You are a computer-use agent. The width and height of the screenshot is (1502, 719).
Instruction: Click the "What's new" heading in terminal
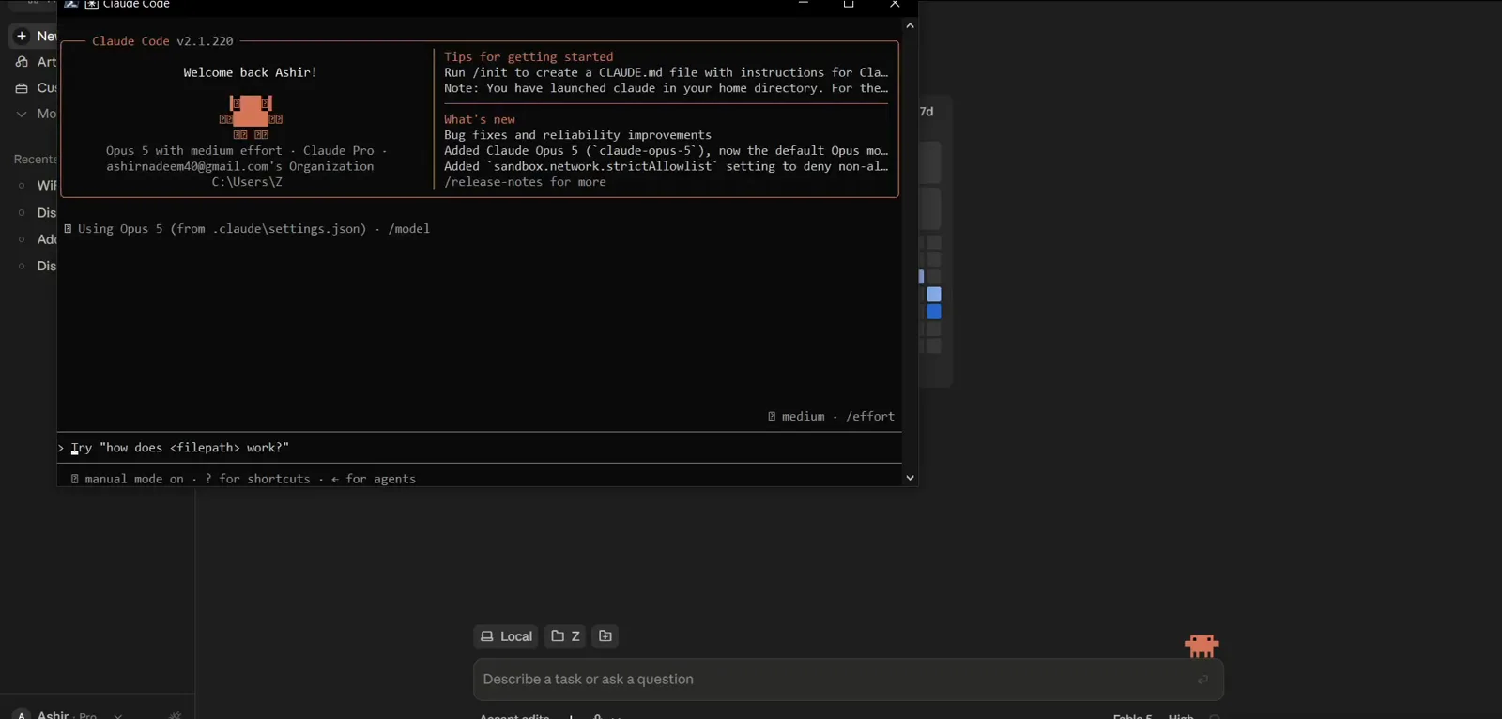pos(480,120)
